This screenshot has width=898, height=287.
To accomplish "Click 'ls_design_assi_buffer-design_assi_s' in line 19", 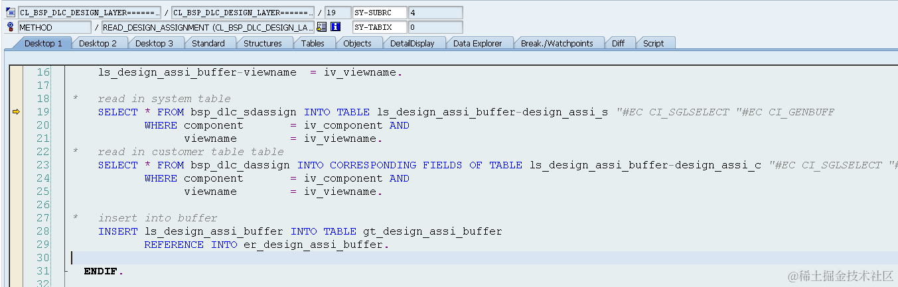I will (492, 112).
